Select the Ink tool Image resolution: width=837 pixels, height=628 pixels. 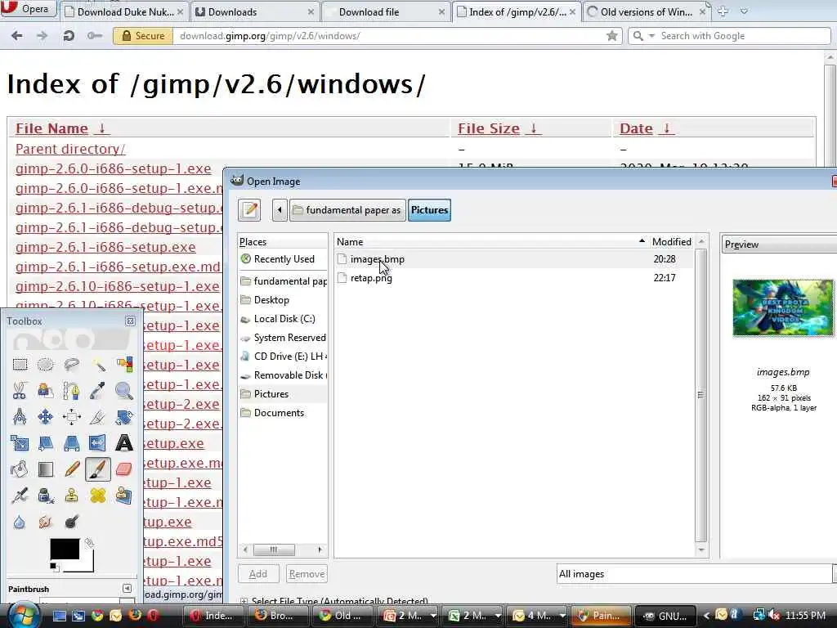coord(46,496)
